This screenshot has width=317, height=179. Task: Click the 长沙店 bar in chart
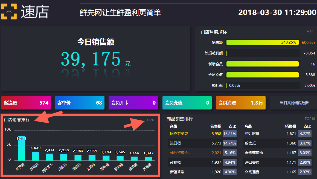(22, 148)
